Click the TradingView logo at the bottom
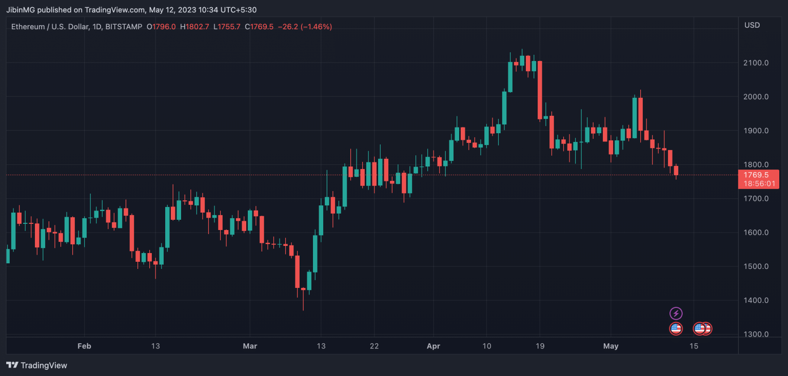 (x=36, y=365)
